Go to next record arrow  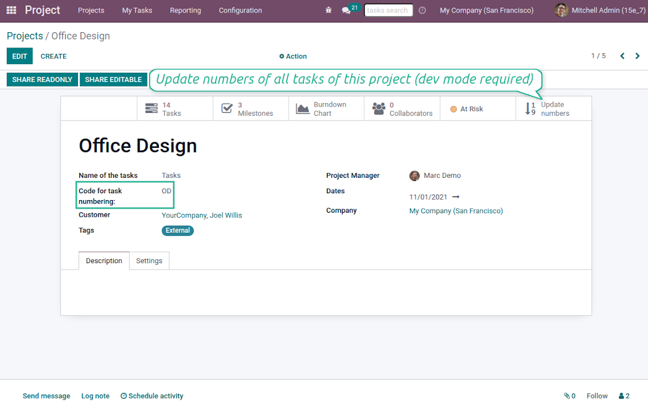click(x=637, y=56)
